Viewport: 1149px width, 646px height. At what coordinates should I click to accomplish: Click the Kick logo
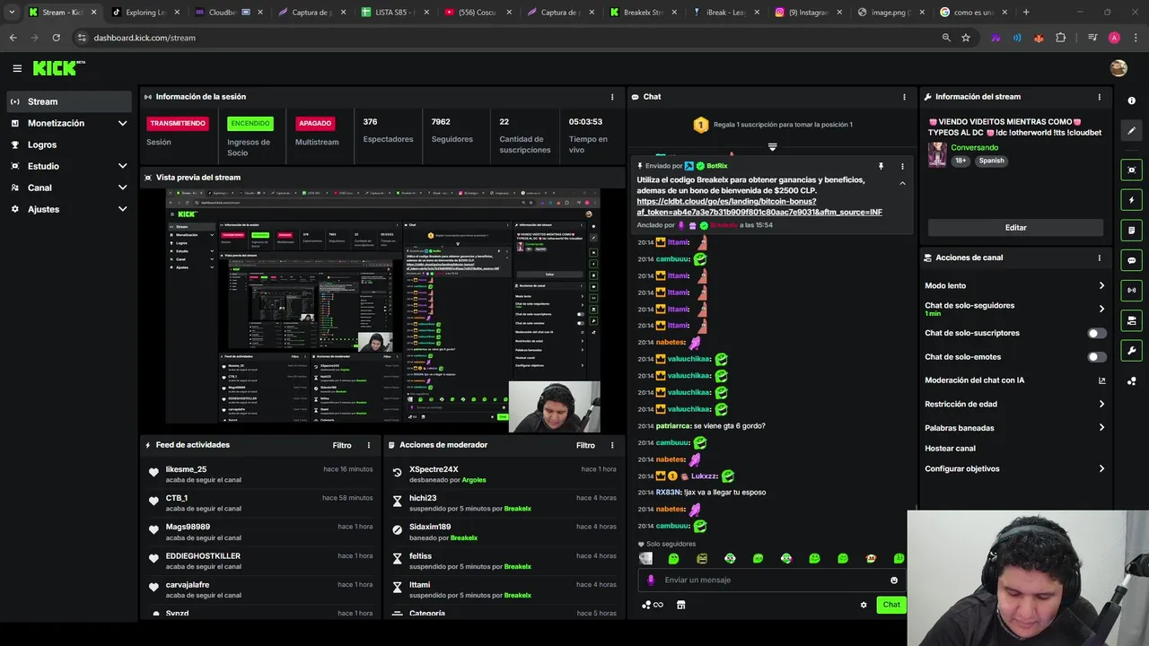58,68
